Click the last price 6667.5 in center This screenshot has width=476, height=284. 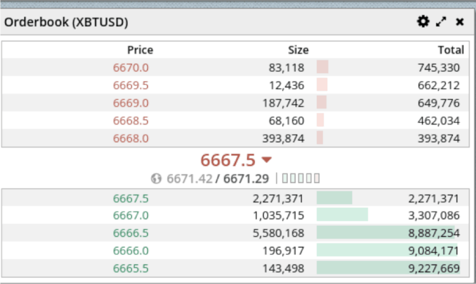tap(228, 160)
